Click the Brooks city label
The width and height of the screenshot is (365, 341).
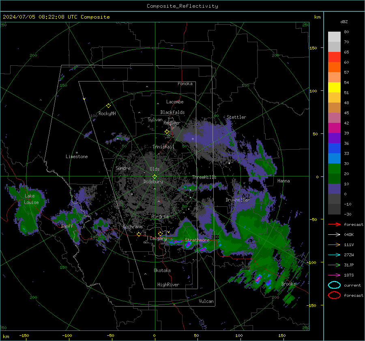point(288,284)
